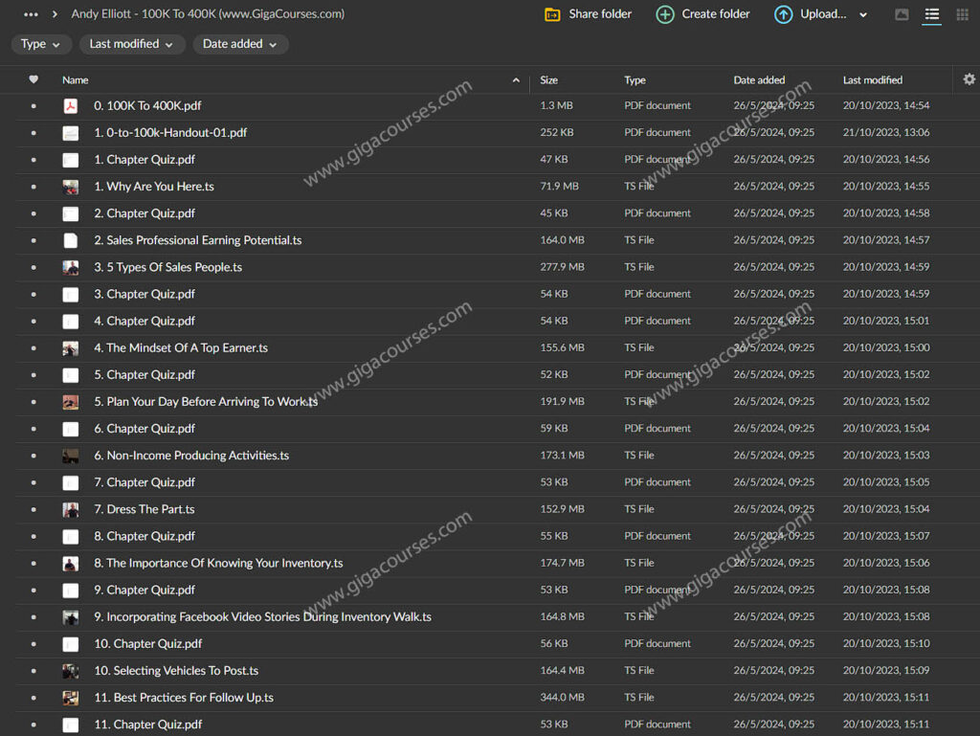The height and width of the screenshot is (736, 980).
Task: Click the Create folder plus icon
Action: click(x=665, y=14)
